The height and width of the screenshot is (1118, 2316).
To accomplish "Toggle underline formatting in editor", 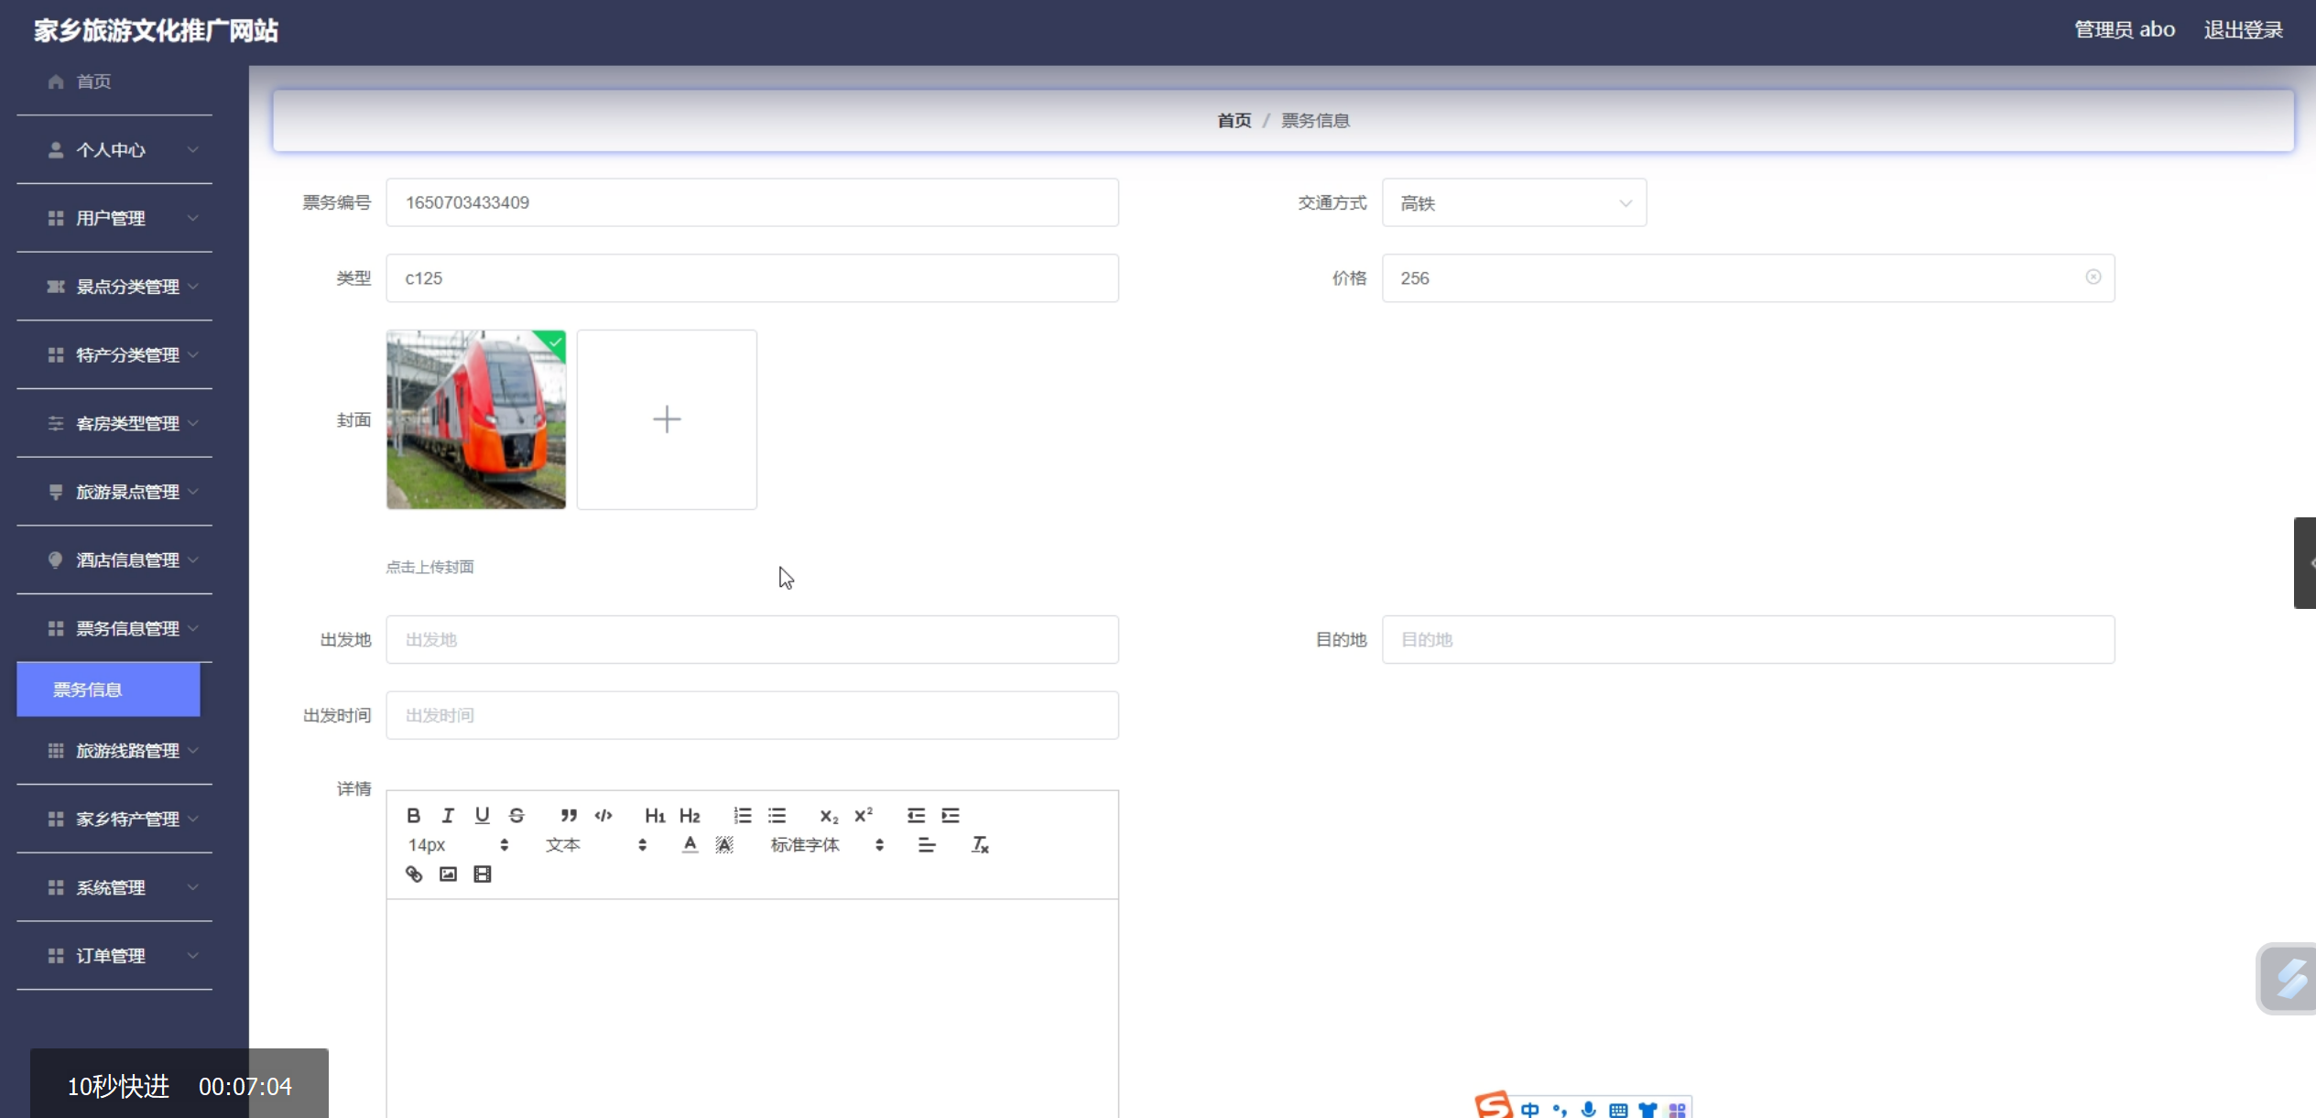I will [482, 815].
